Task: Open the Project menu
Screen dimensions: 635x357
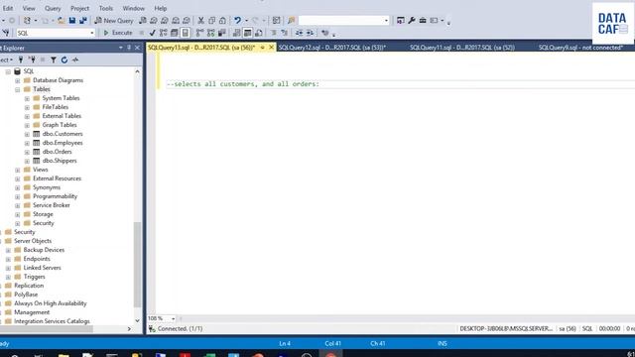Action: [79, 8]
